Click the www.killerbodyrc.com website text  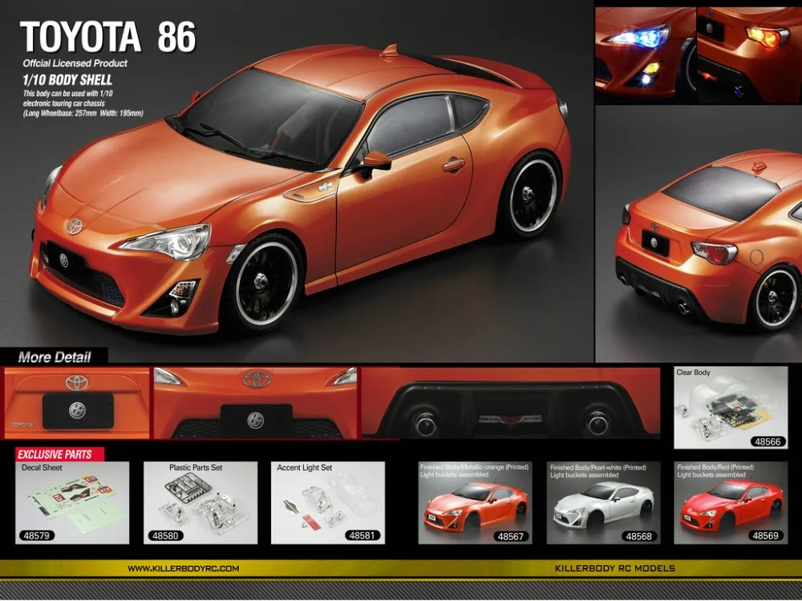click(183, 568)
